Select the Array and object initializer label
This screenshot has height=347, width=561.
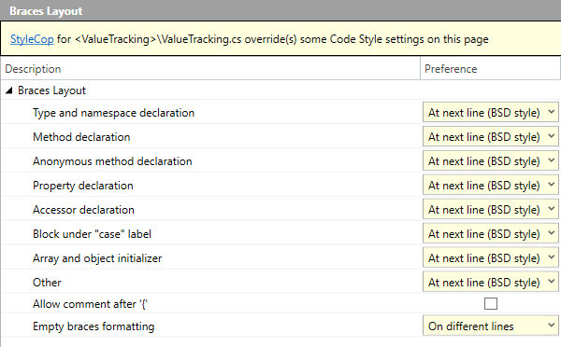coord(97,258)
